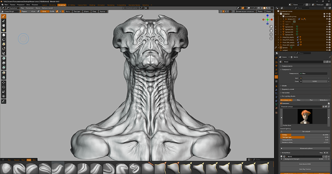Select the Annotate tool at toolbar bottom

point(3,101)
